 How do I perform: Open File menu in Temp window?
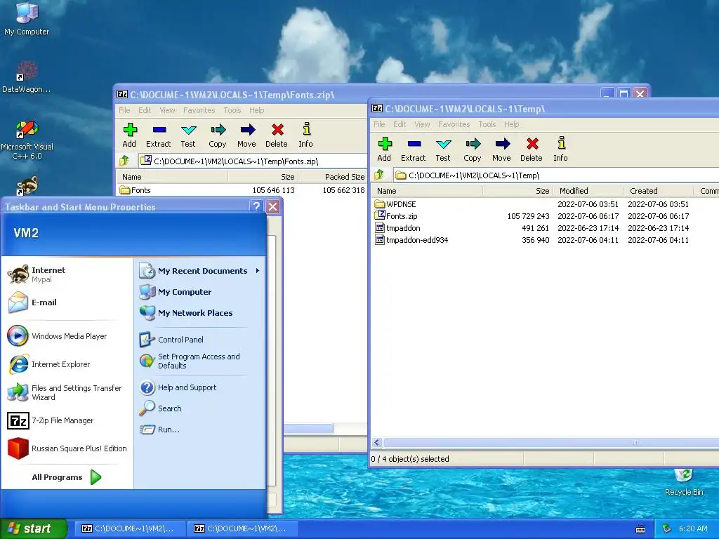(379, 124)
